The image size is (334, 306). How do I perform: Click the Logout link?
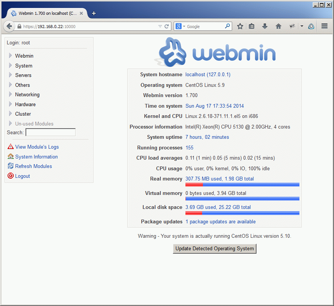pyautogui.click(x=22, y=176)
